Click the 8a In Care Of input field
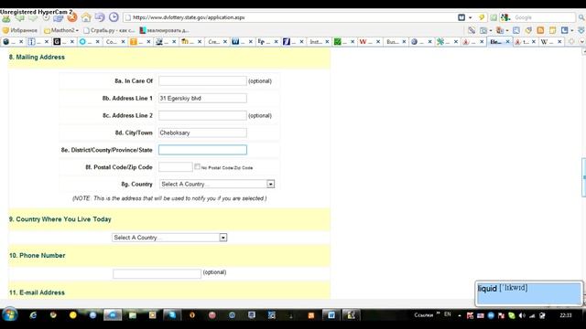 click(202, 81)
